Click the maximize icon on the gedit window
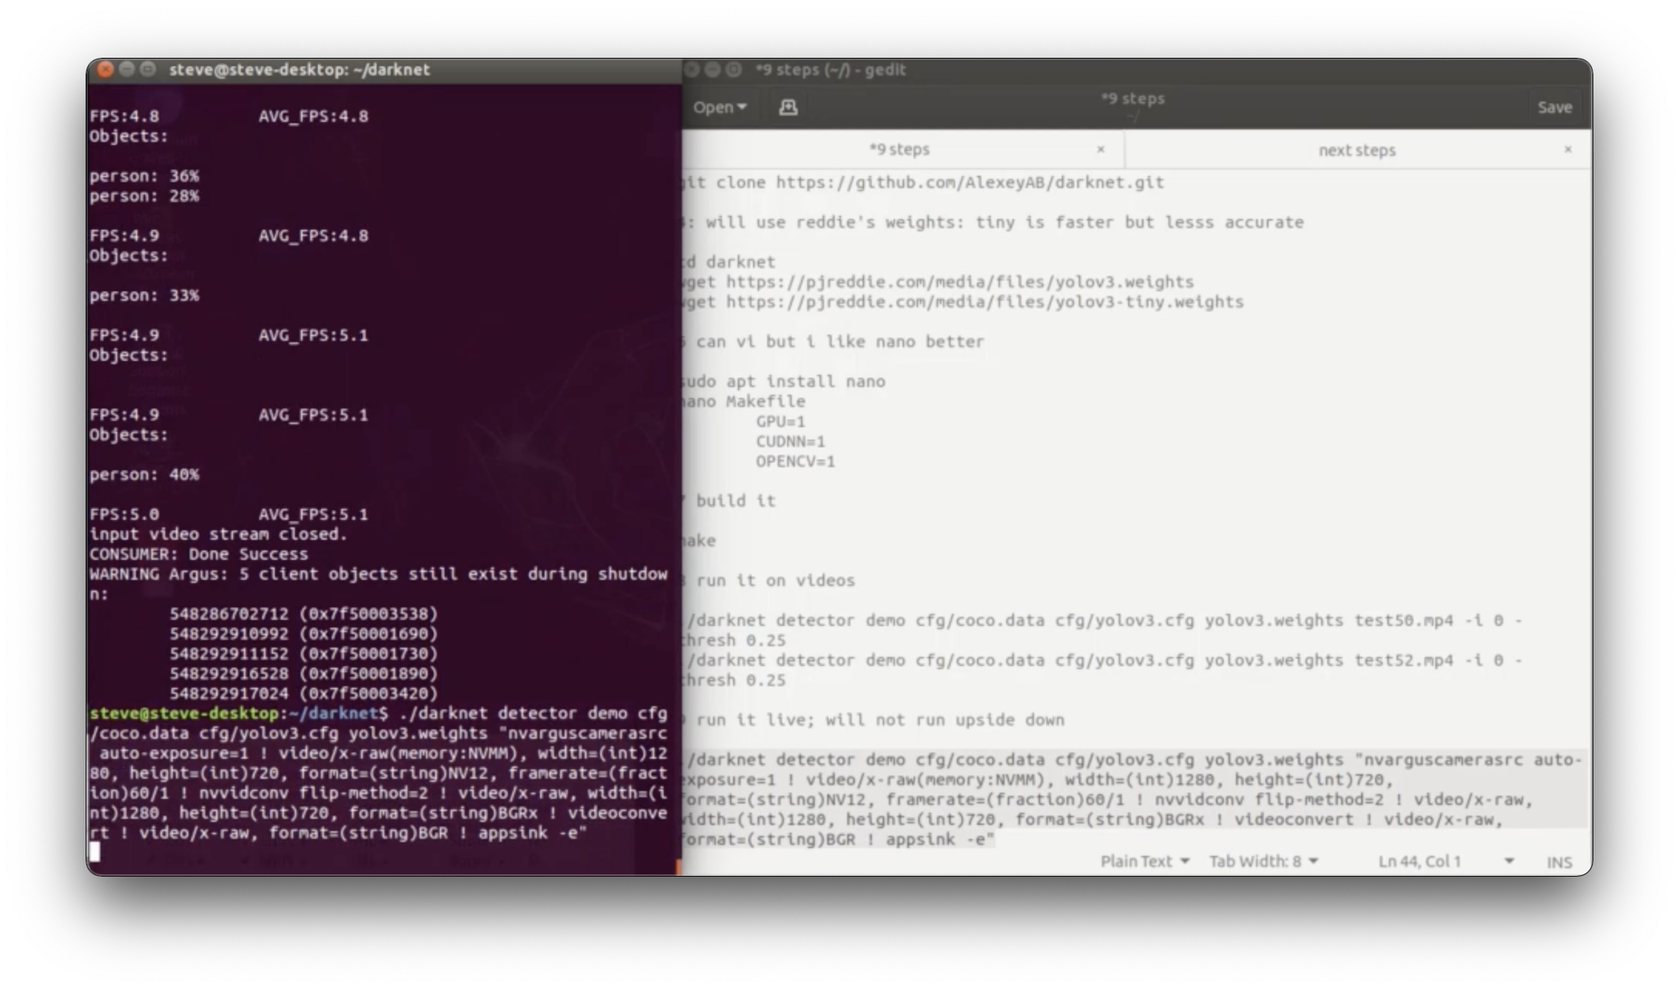The width and height of the screenshot is (1679, 990). (733, 69)
